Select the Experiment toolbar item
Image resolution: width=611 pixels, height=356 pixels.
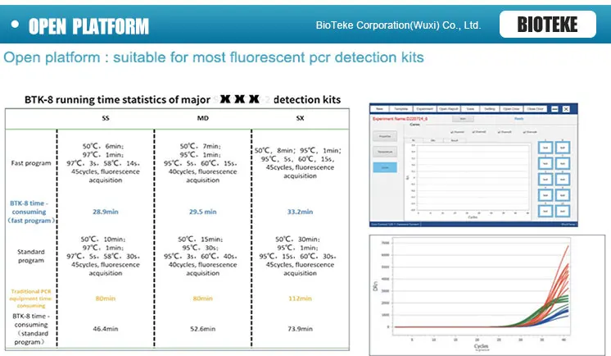pyautogui.click(x=425, y=109)
